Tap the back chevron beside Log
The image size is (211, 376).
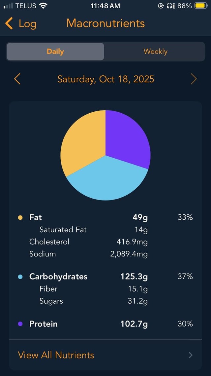click(x=9, y=24)
